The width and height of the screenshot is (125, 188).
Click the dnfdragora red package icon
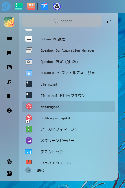click(29, 107)
